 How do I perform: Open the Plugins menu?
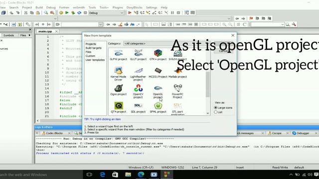click(x=118, y=7)
